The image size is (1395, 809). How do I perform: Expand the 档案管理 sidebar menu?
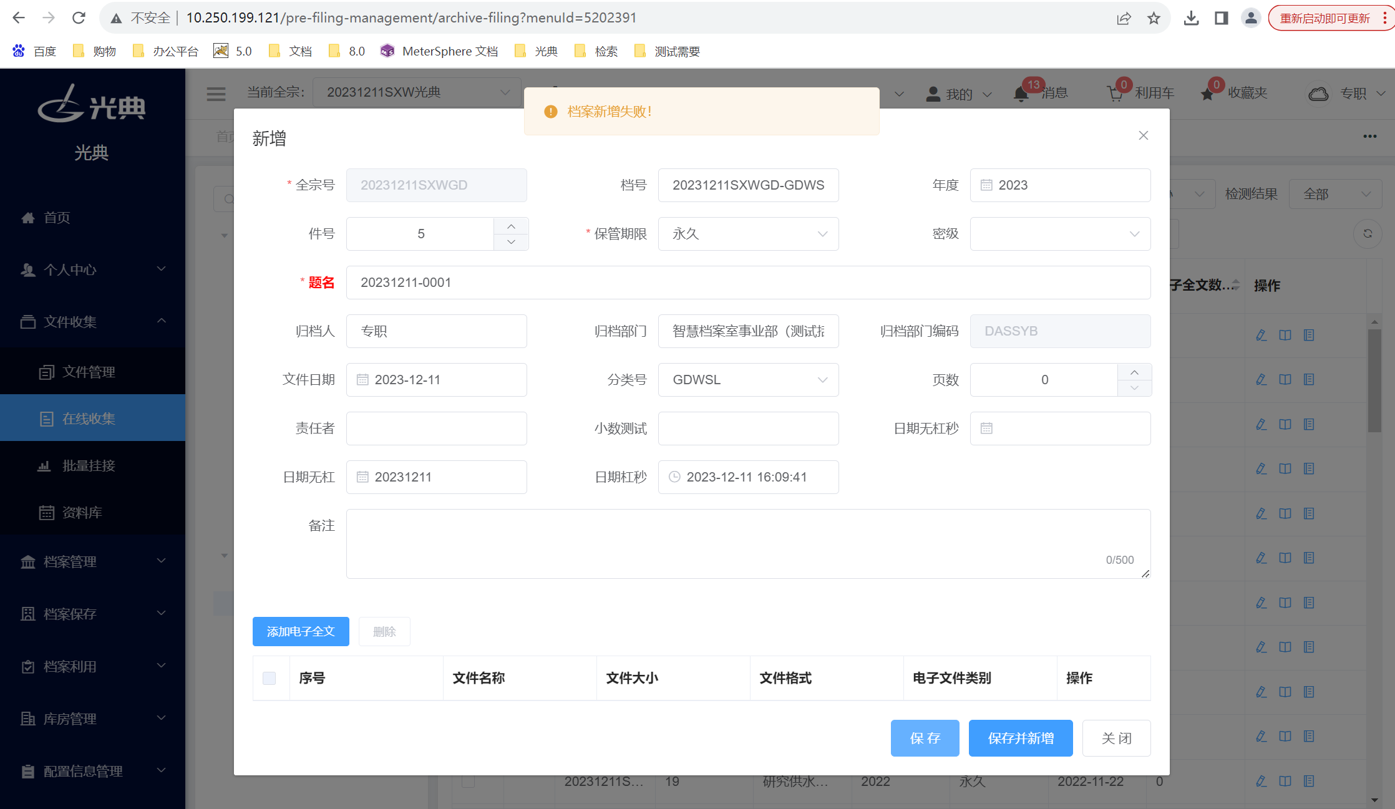92,561
